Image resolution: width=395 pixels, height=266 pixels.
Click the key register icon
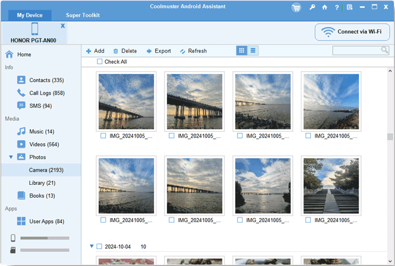[313, 7]
